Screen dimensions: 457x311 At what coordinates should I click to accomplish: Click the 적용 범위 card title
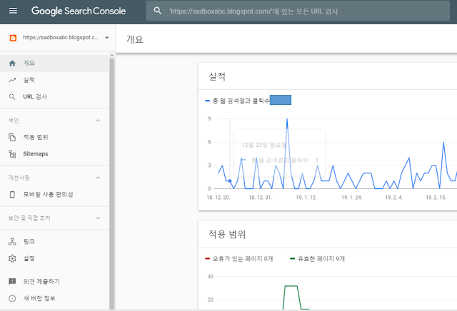point(227,235)
